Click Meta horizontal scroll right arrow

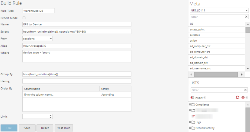pyautogui.click(x=242, y=74)
